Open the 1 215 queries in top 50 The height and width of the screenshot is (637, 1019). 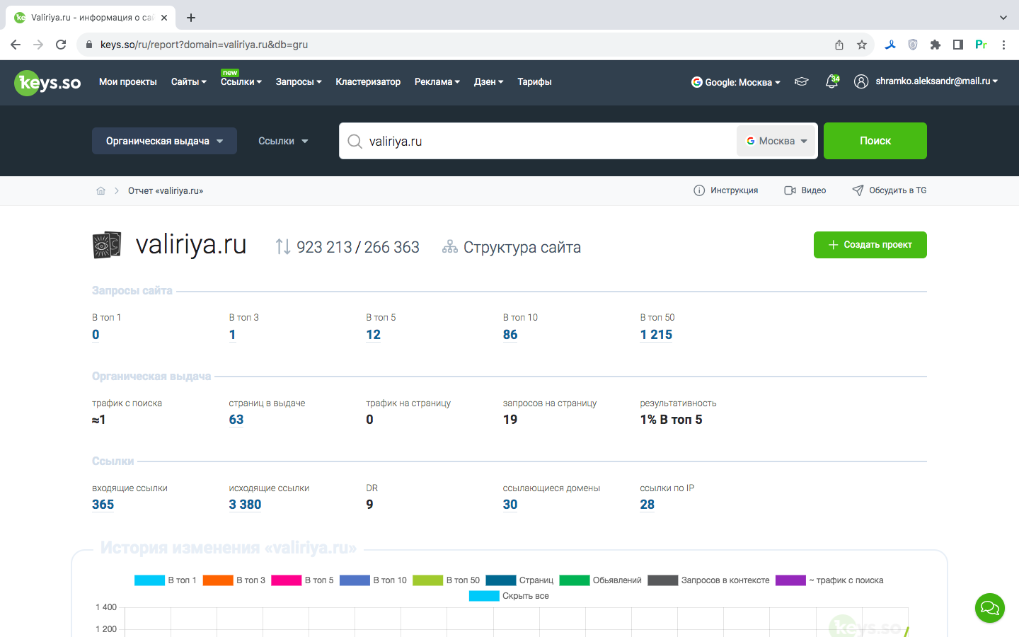[656, 335]
